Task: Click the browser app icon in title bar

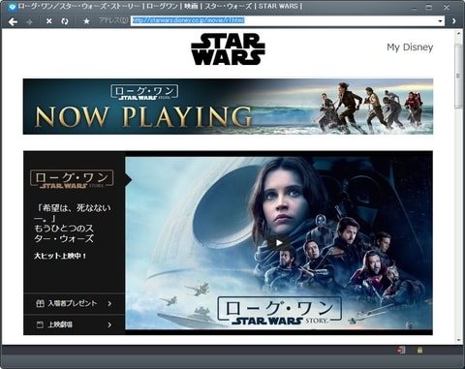Action: click(x=12, y=7)
